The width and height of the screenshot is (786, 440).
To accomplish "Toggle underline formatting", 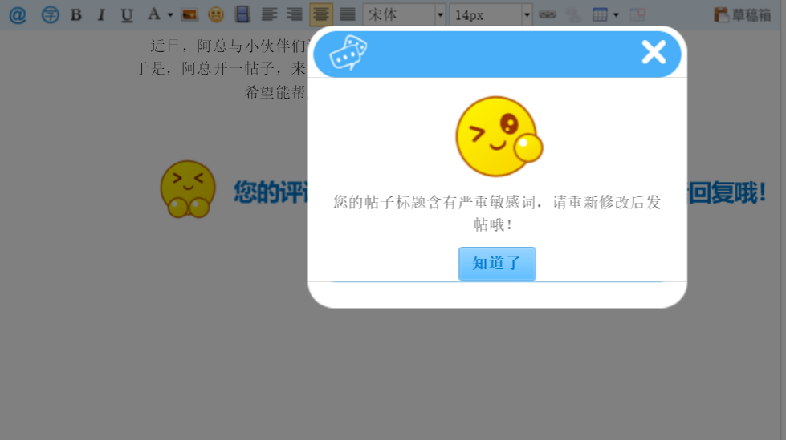I will click(x=127, y=14).
